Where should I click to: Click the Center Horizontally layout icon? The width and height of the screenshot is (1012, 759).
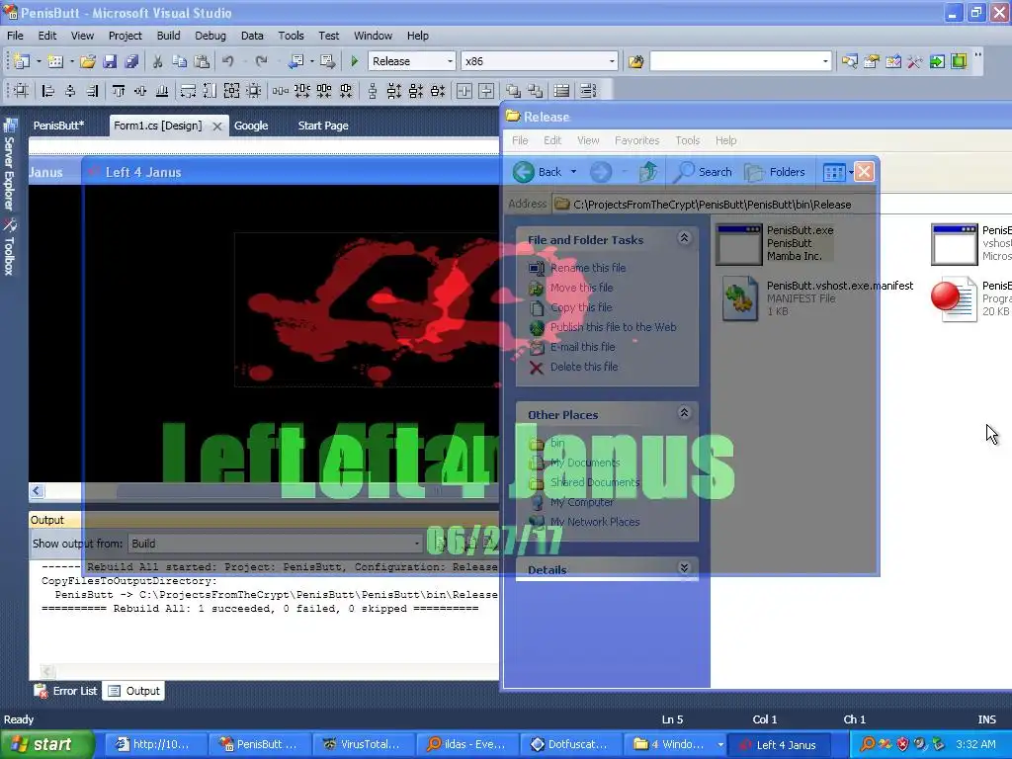464,91
